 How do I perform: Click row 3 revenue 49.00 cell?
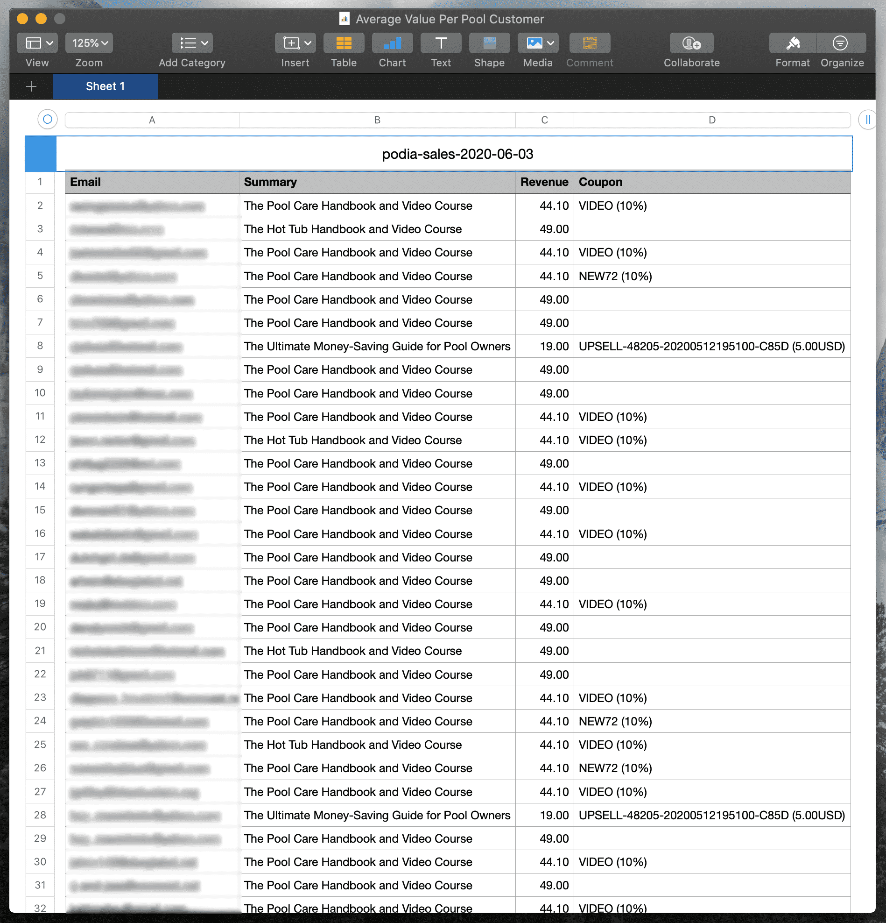pyautogui.click(x=544, y=229)
